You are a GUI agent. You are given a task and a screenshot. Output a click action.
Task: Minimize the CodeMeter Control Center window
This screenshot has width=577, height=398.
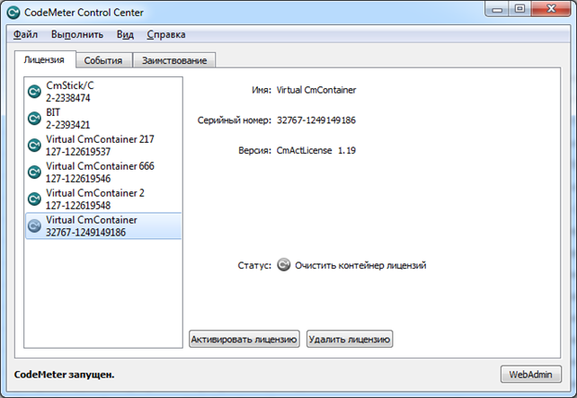point(497,9)
